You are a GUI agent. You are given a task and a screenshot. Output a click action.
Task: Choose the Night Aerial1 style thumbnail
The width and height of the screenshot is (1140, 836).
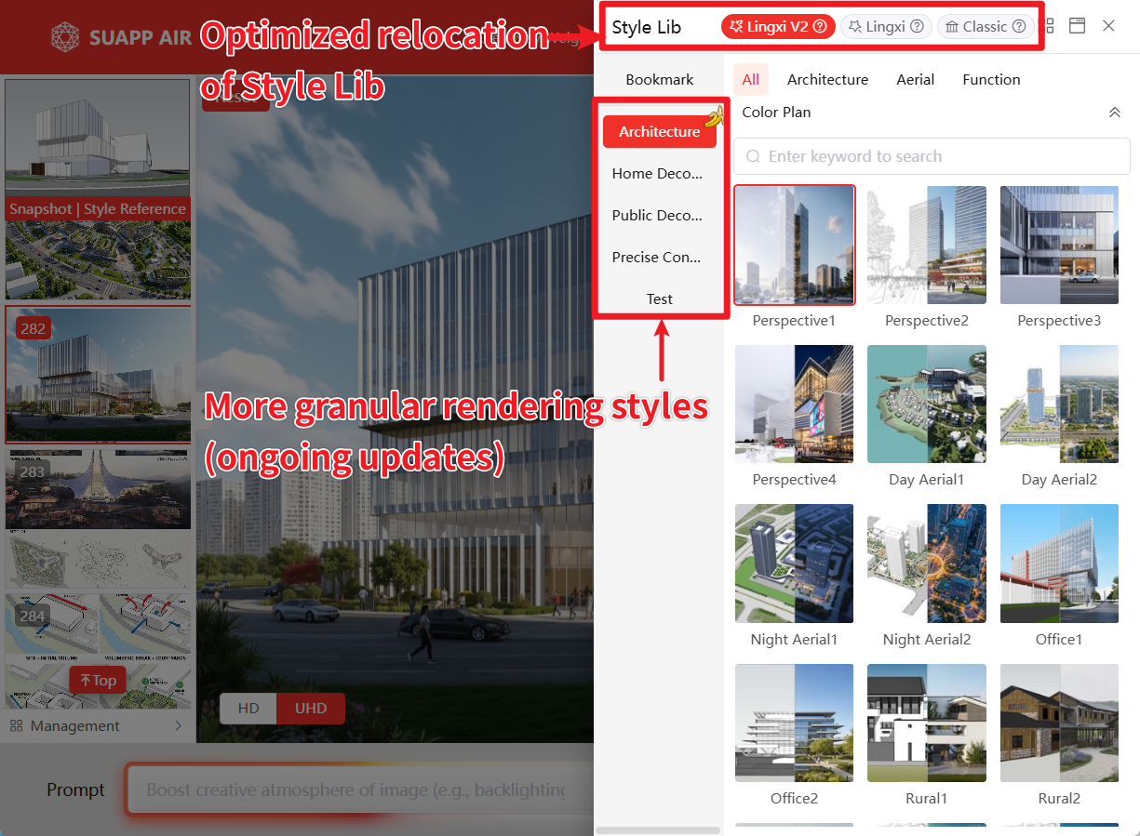(794, 564)
